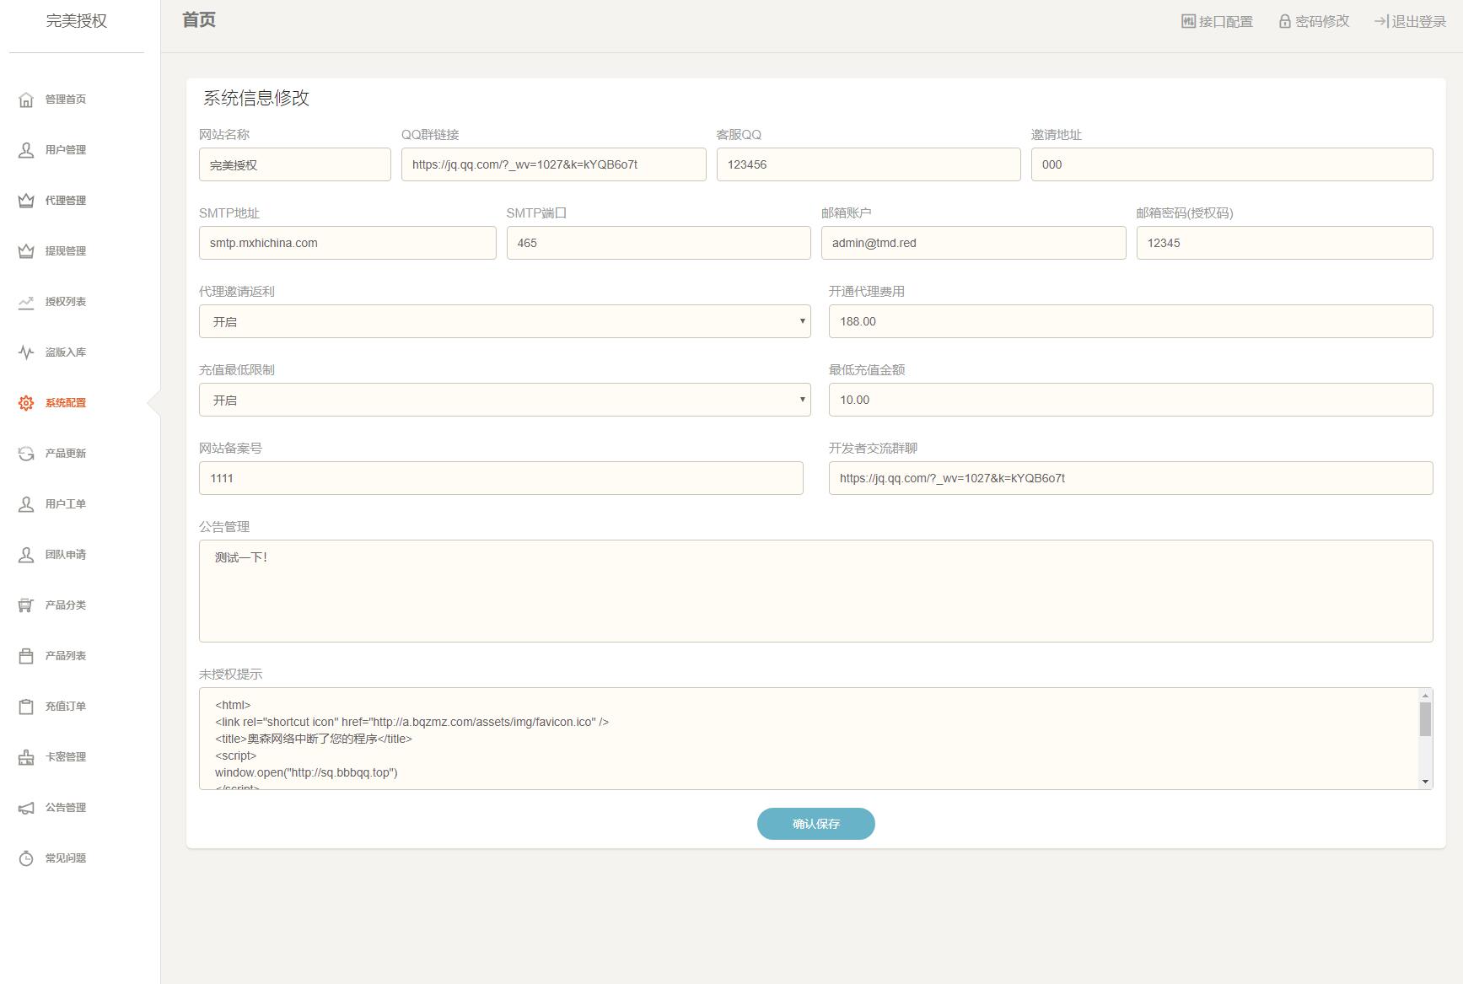
Task: Click the 密码修改 link
Action: [1314, 21]
